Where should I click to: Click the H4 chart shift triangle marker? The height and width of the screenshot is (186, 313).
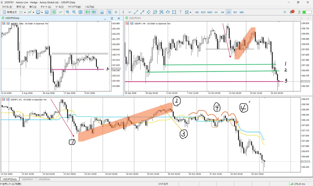pos(279,22)
